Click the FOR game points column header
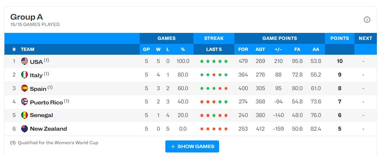This screenshot has height=155, width=381. [243, 49]
